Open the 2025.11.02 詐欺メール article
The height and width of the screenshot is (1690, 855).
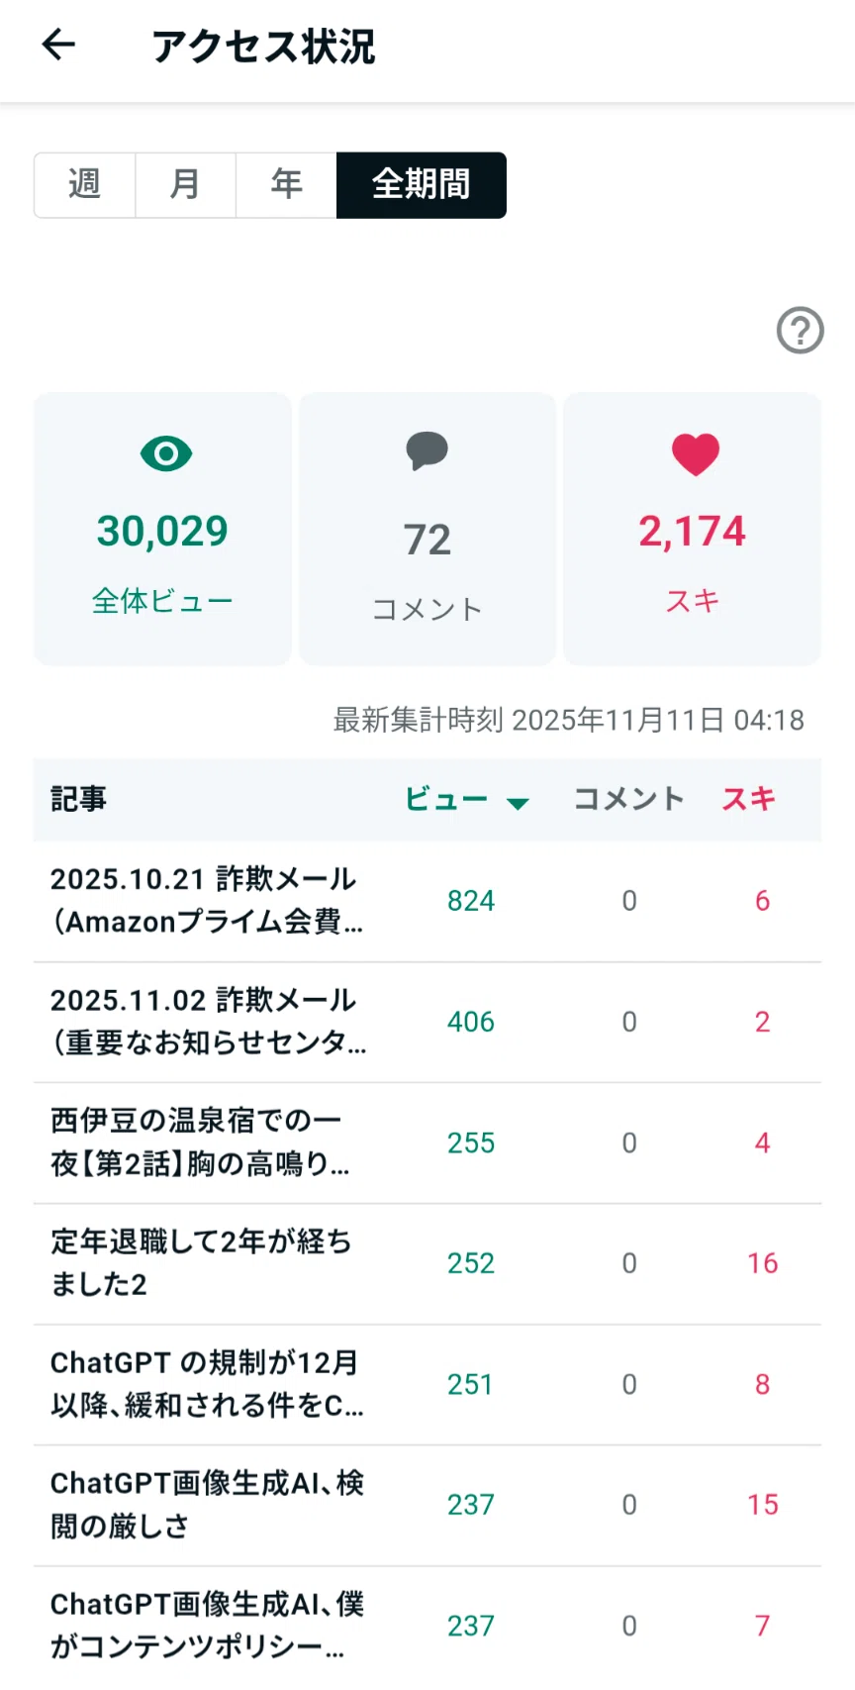(427, 1022)
